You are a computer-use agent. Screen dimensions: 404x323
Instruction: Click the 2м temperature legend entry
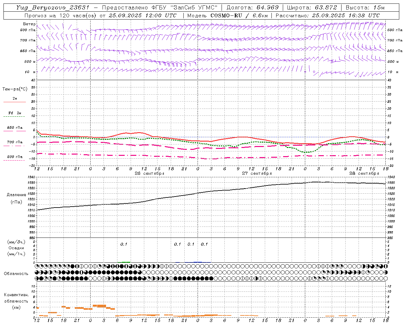pyautogui.click(x=15, y=98)
